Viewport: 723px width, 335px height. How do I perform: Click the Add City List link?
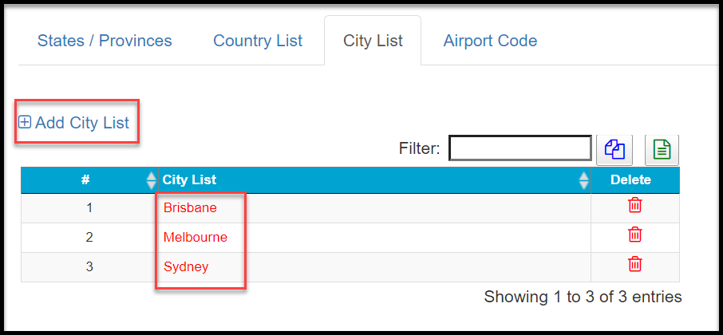click(x=82, y=123)
